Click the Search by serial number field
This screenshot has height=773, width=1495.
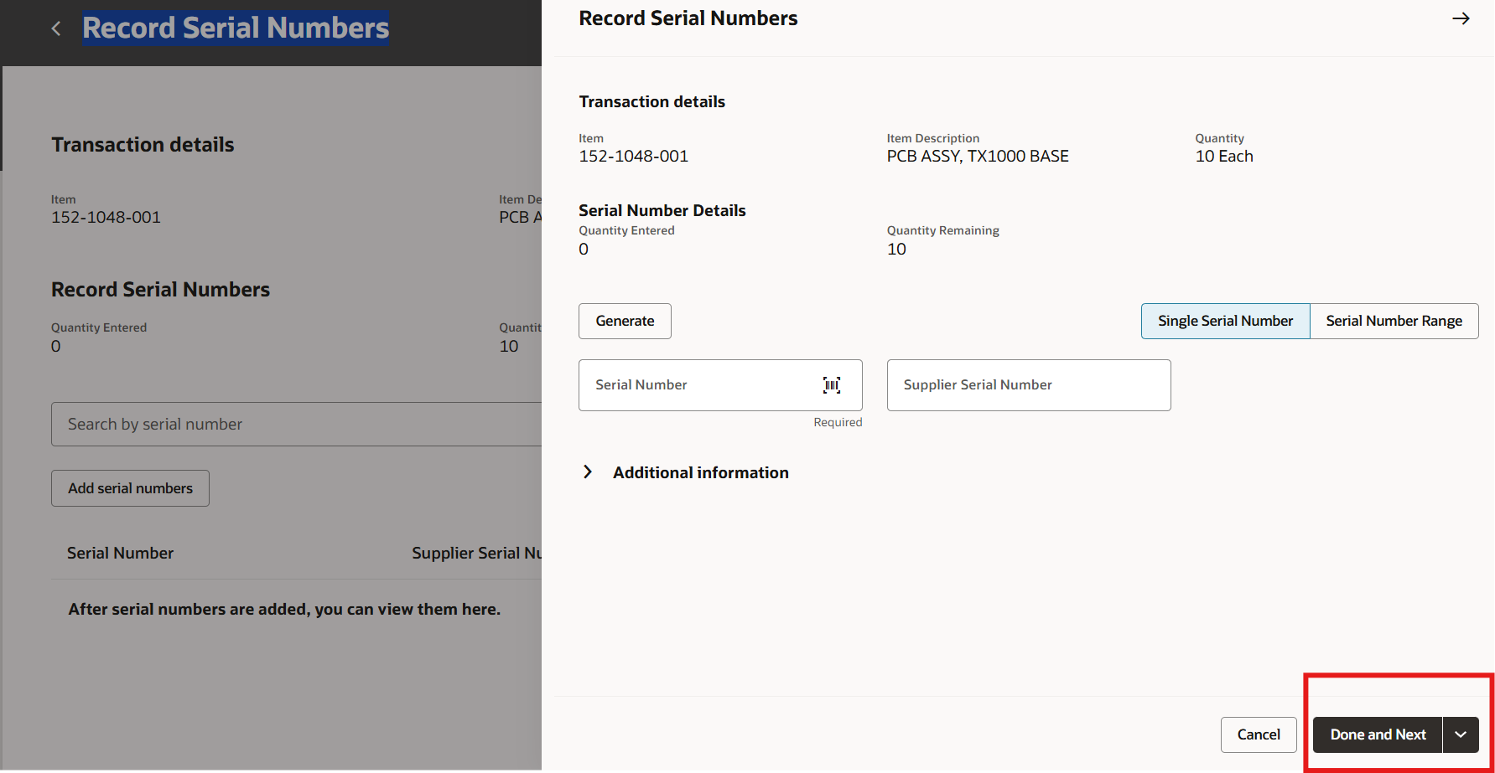(296, 424)
